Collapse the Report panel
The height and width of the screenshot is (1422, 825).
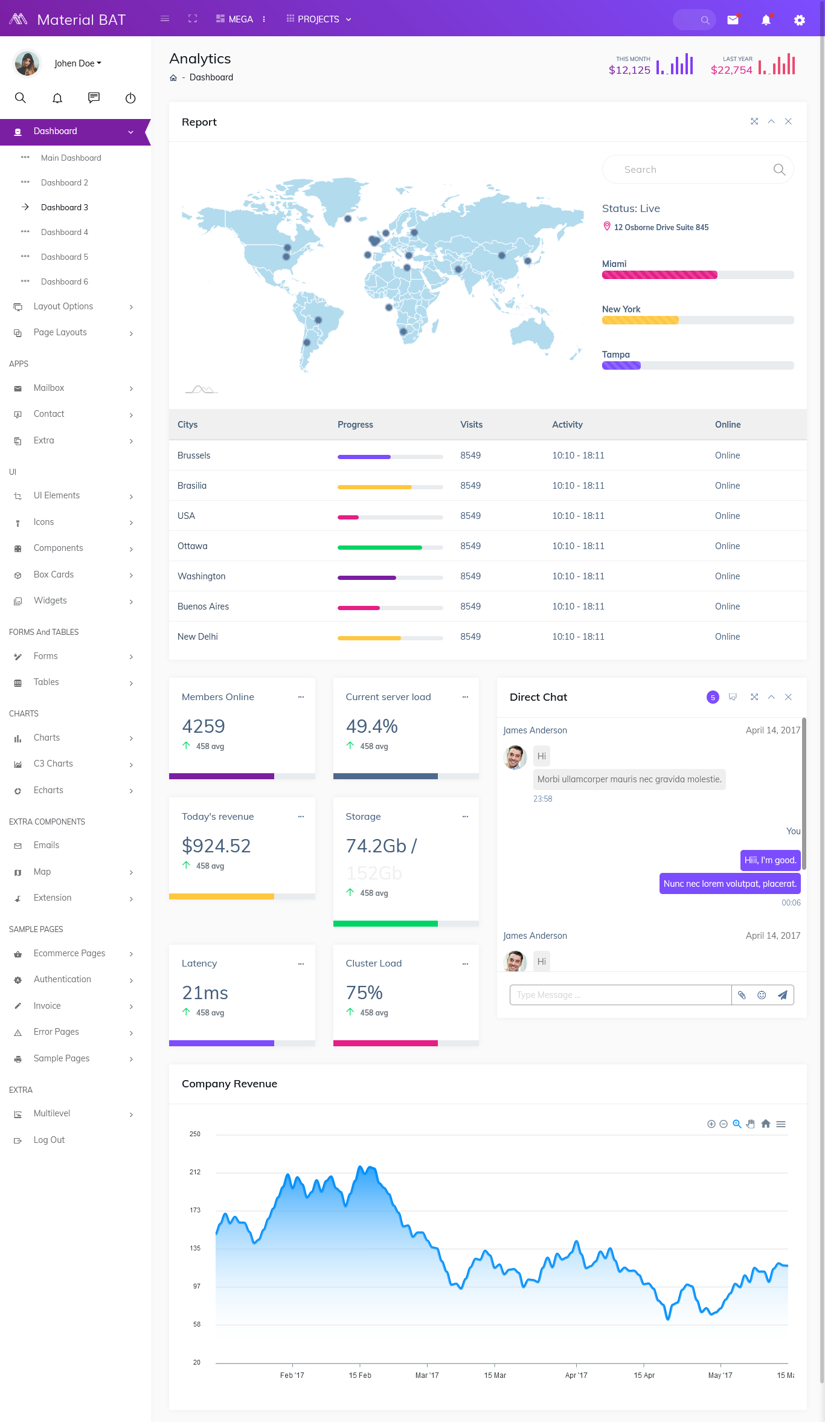(771, 121)
